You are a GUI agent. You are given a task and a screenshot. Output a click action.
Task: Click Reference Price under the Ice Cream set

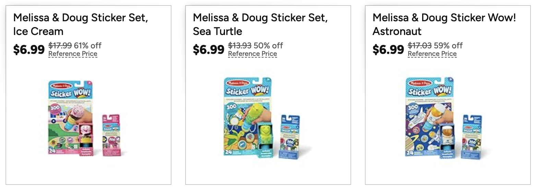coord(73,54)
